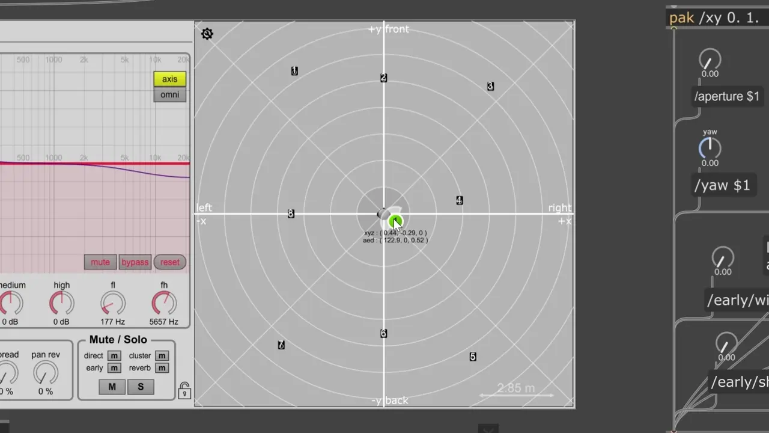Image resolution: width=769 pixels, height=433 pixels.
Task: Enable the axis toggle
Action: (x=169, y=79)
